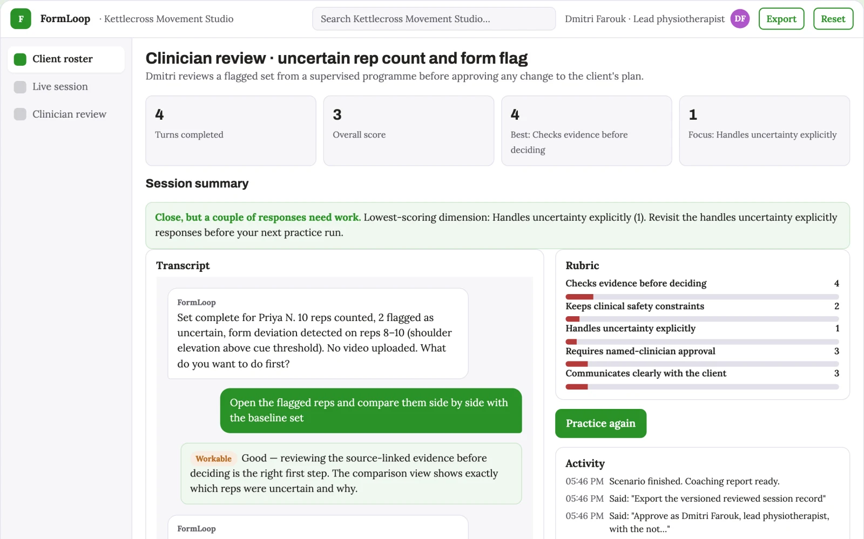Click the 'Good — reviewing the source-linked evidence' feedback
The image size is (864, 539).
351,474
